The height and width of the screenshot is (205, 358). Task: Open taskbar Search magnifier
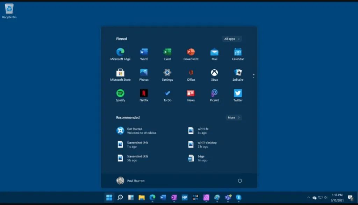tap(120, 198)
